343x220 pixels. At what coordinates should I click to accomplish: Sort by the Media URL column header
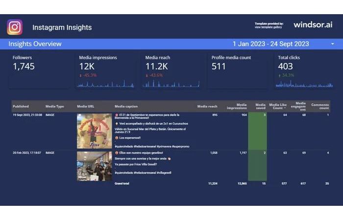[x=86, y=106]
